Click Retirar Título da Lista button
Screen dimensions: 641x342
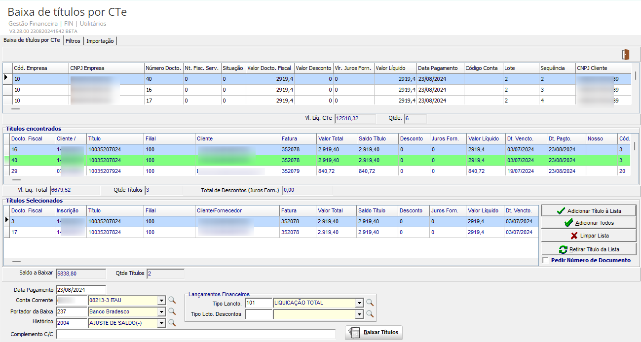click(x=589, y=249)
